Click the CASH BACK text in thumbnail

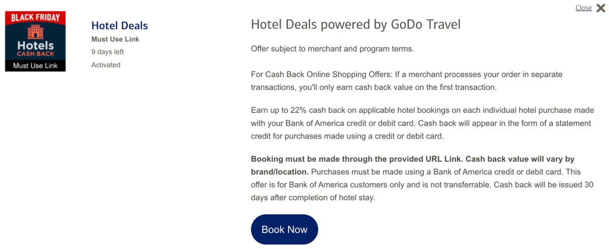pos(36,54)
